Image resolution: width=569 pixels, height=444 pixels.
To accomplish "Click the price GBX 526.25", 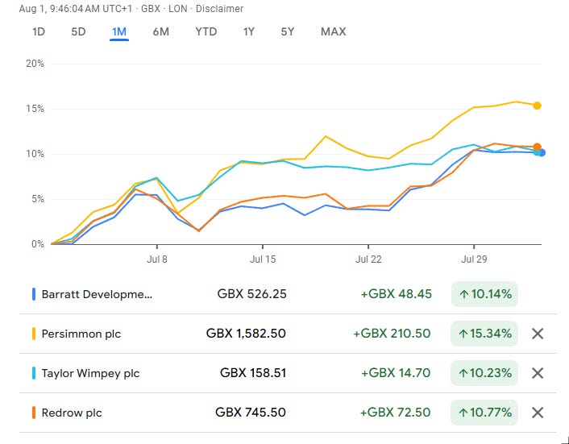I will point(251,294).
